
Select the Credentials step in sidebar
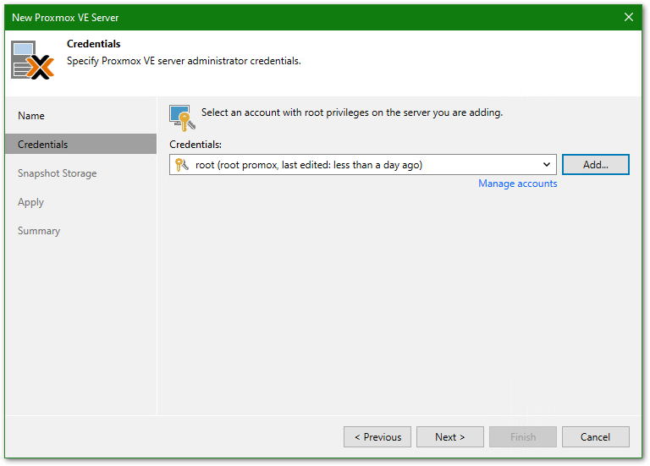43,145
